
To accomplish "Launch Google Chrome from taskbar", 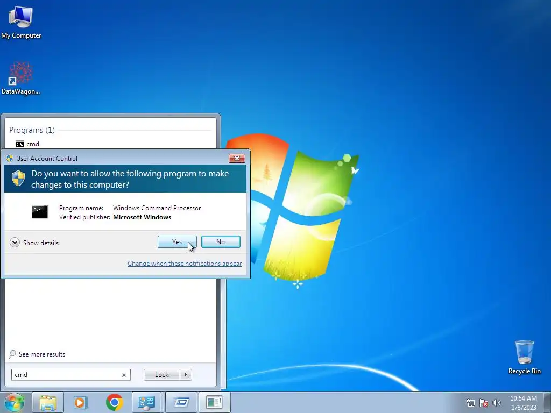I will (114, 402).
